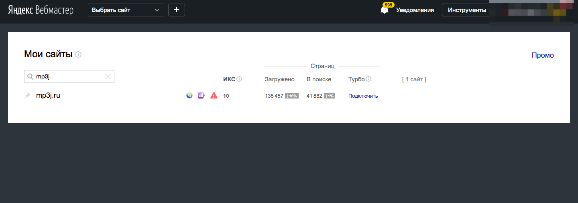The width and height of the screenshot is (578, 203).
Task: Click the ↑1% change badge
Action: pyautogui.click(x=330, y=96)
